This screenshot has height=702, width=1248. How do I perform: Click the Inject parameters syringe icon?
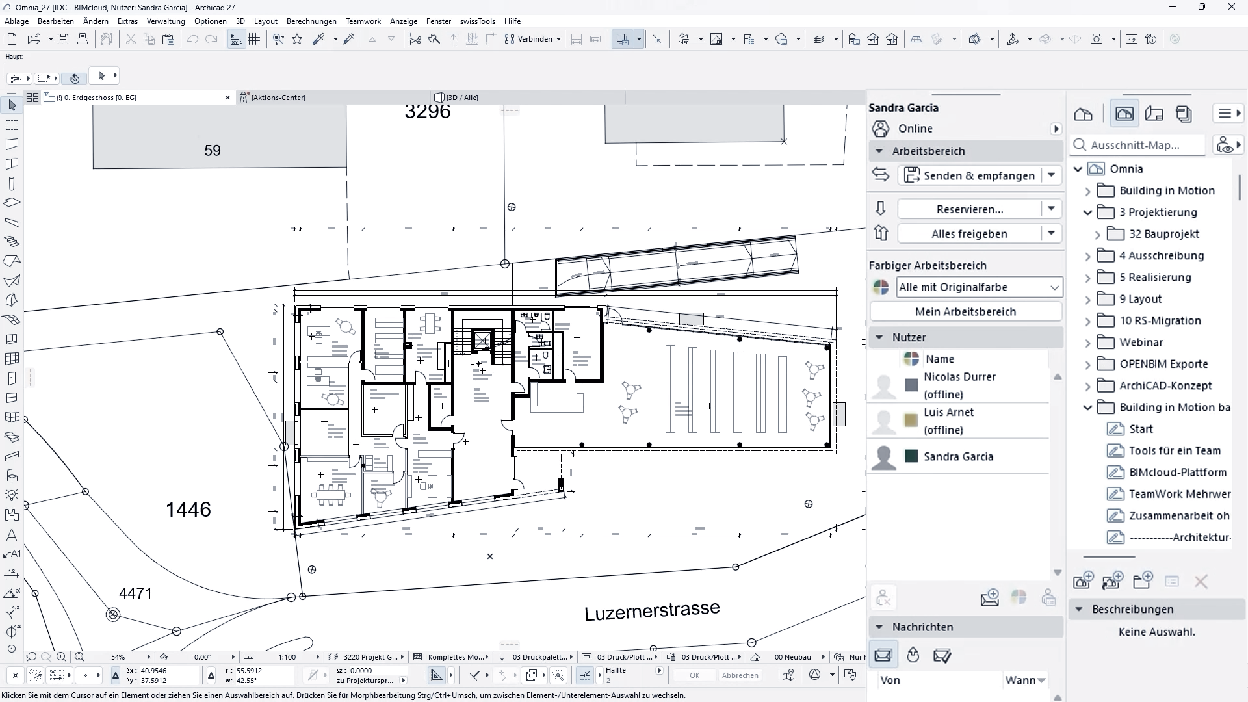(x=349, y=39)
